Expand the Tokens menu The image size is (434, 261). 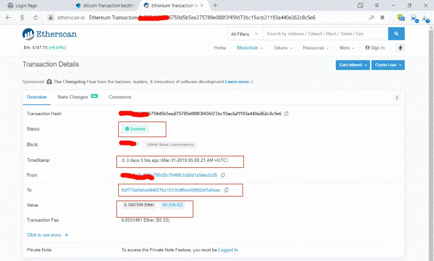point(283,48)
